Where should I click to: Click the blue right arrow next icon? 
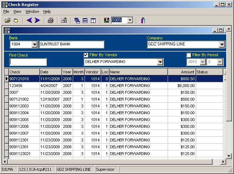pos(37,20)
